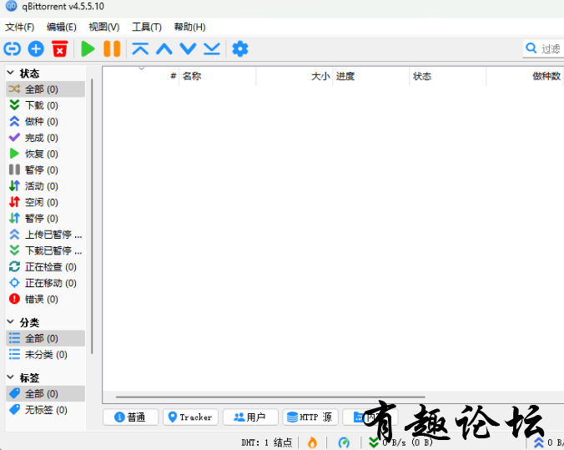
Task: Open the 工具(T) menu
Action: [x=147, y=27]
